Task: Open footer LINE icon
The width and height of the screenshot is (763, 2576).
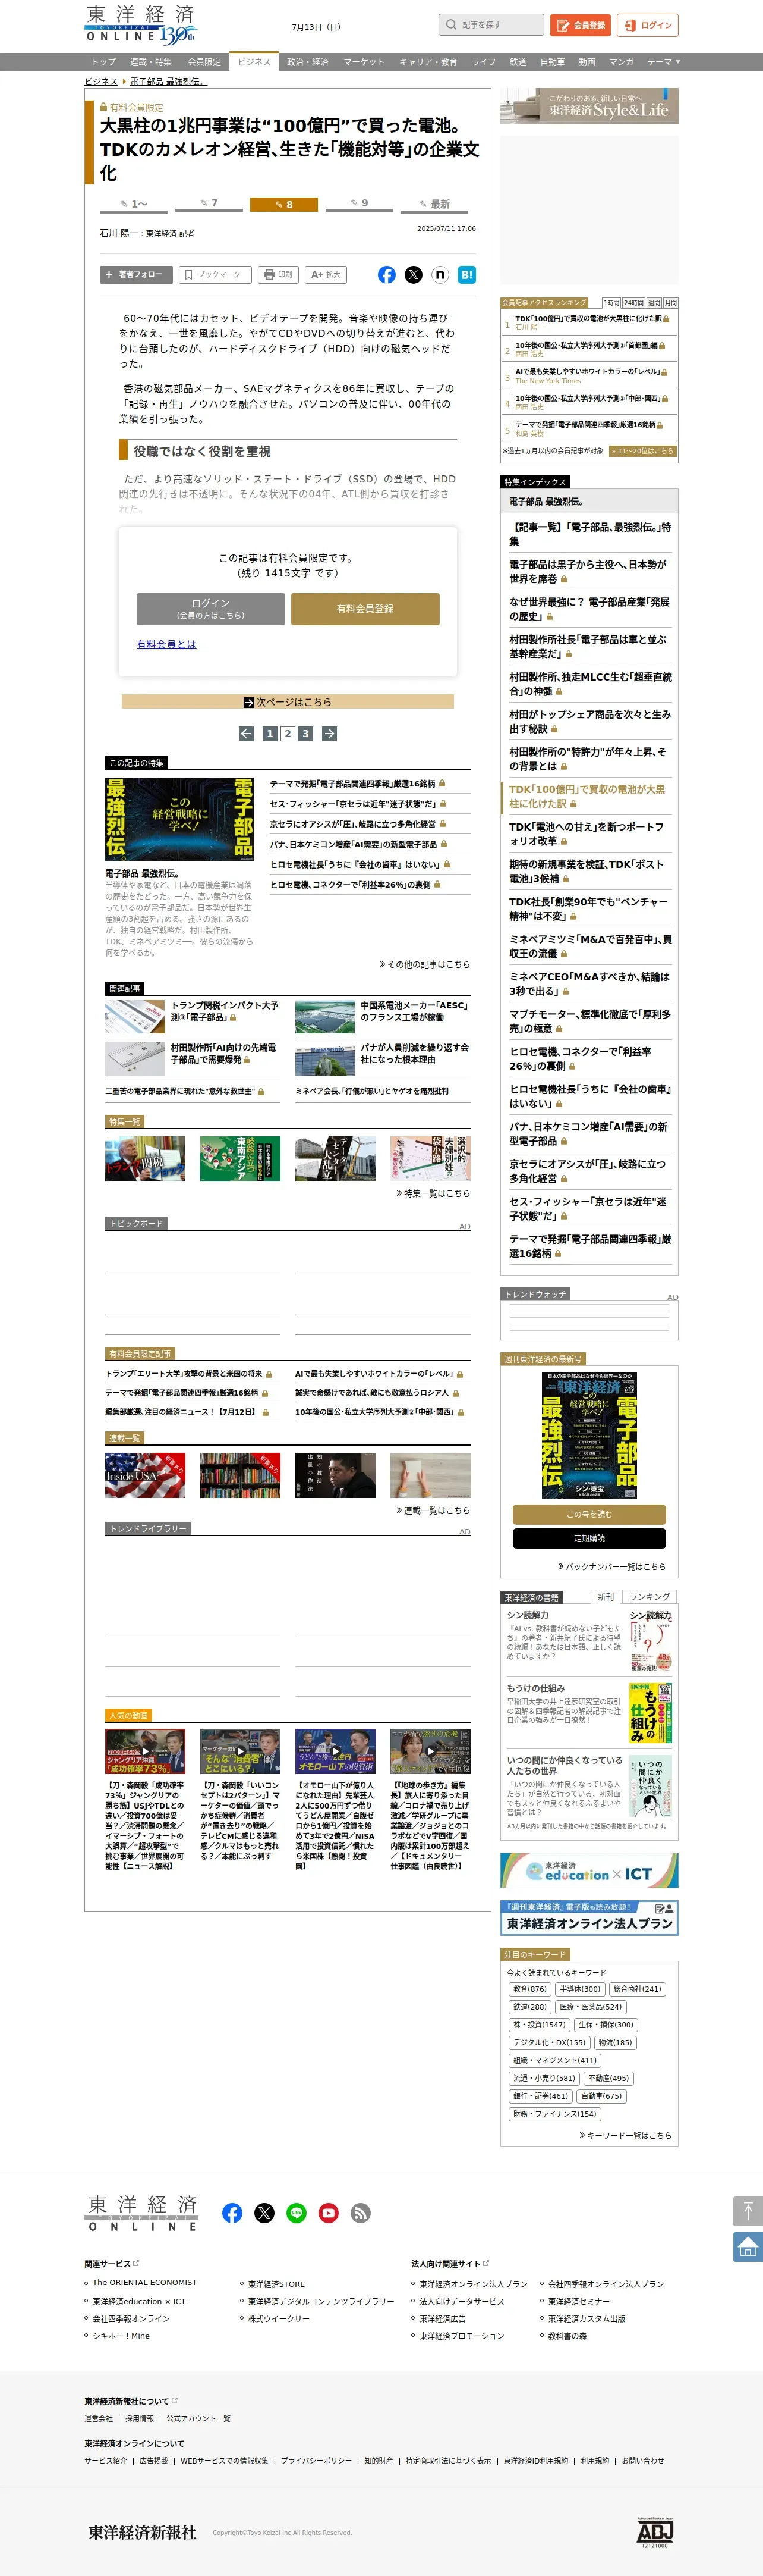Action: [297, 2213]
